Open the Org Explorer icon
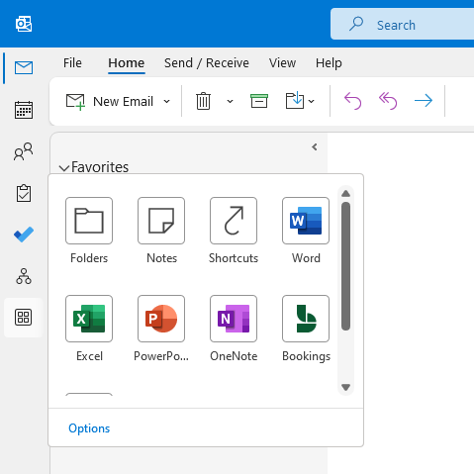 coord(24,276)
